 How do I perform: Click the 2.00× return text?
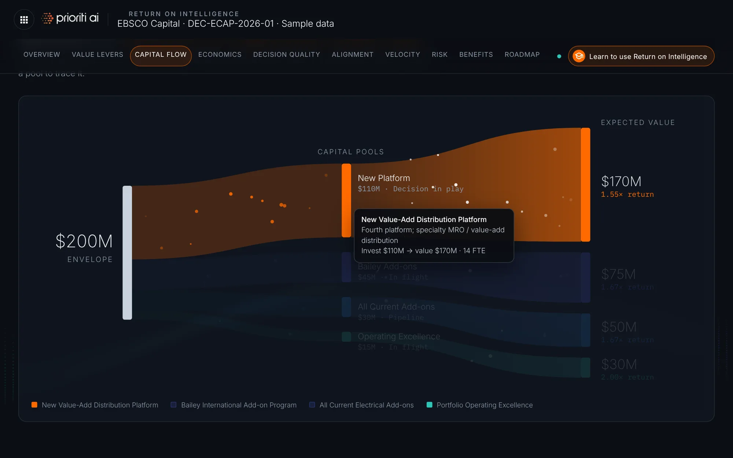[x=627, y=377]
